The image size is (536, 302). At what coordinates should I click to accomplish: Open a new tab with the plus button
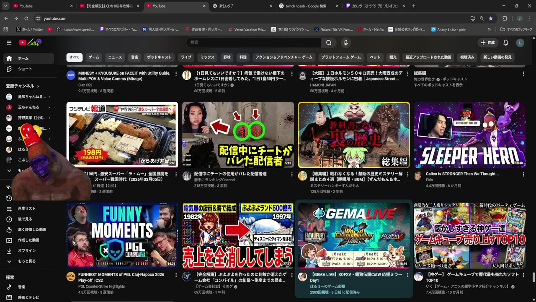pos(414,6)
